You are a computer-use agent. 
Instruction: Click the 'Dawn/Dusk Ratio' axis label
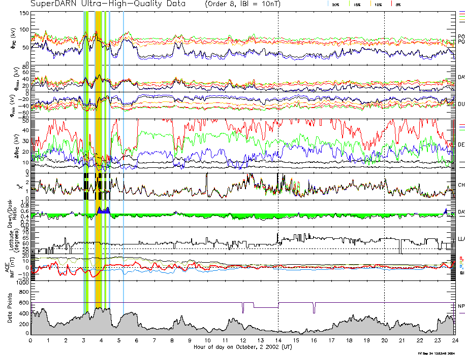coord(12,214)
